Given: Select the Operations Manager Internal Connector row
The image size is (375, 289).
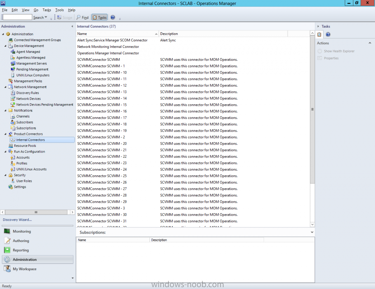Looking at the screenshot, I should coord(193,53).
